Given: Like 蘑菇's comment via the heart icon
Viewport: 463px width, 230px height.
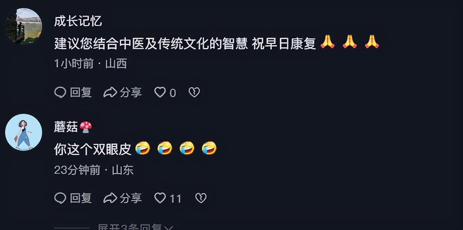Looking at the screenshot, I should coord(160,198).
